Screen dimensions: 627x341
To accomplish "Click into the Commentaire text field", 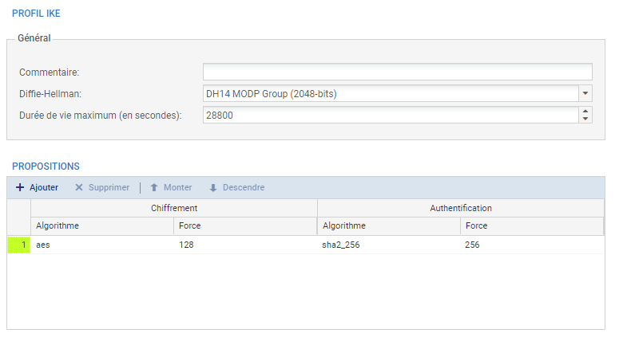I will click(397, 72).
